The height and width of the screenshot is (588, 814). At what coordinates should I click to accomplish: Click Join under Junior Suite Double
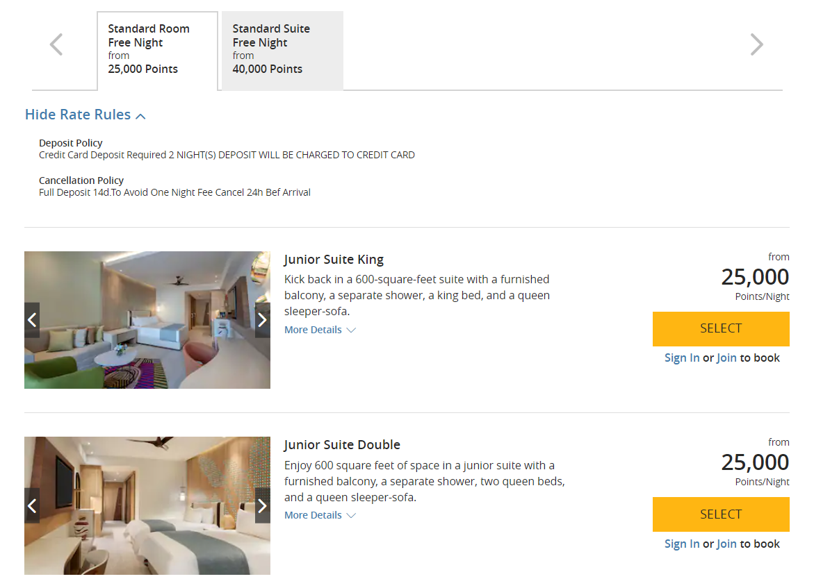pos(726,544)
